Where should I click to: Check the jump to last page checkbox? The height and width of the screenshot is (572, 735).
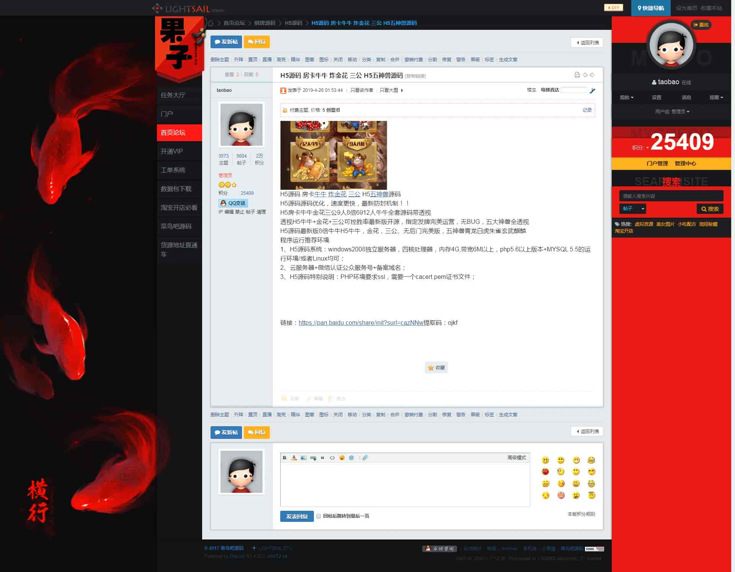318,516
